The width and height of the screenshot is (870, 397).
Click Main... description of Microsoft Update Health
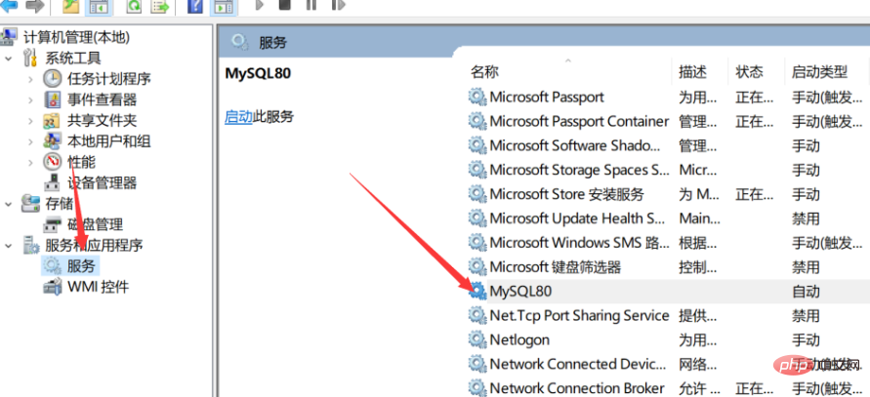[x=700, y=218]
